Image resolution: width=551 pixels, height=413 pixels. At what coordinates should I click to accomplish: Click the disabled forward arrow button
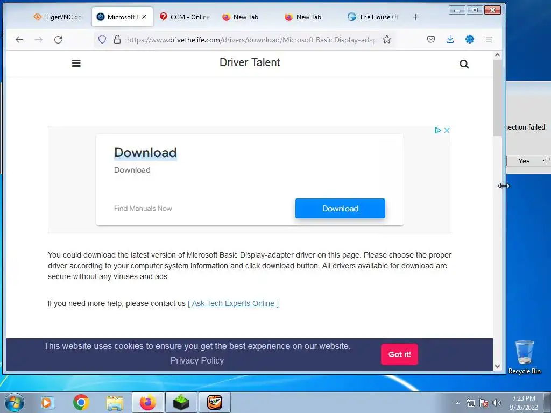[x=39, y=40]
